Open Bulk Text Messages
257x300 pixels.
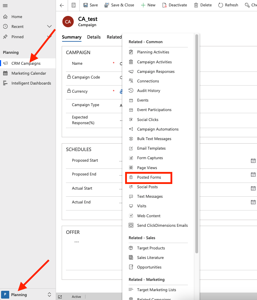[x=154, y=139]
